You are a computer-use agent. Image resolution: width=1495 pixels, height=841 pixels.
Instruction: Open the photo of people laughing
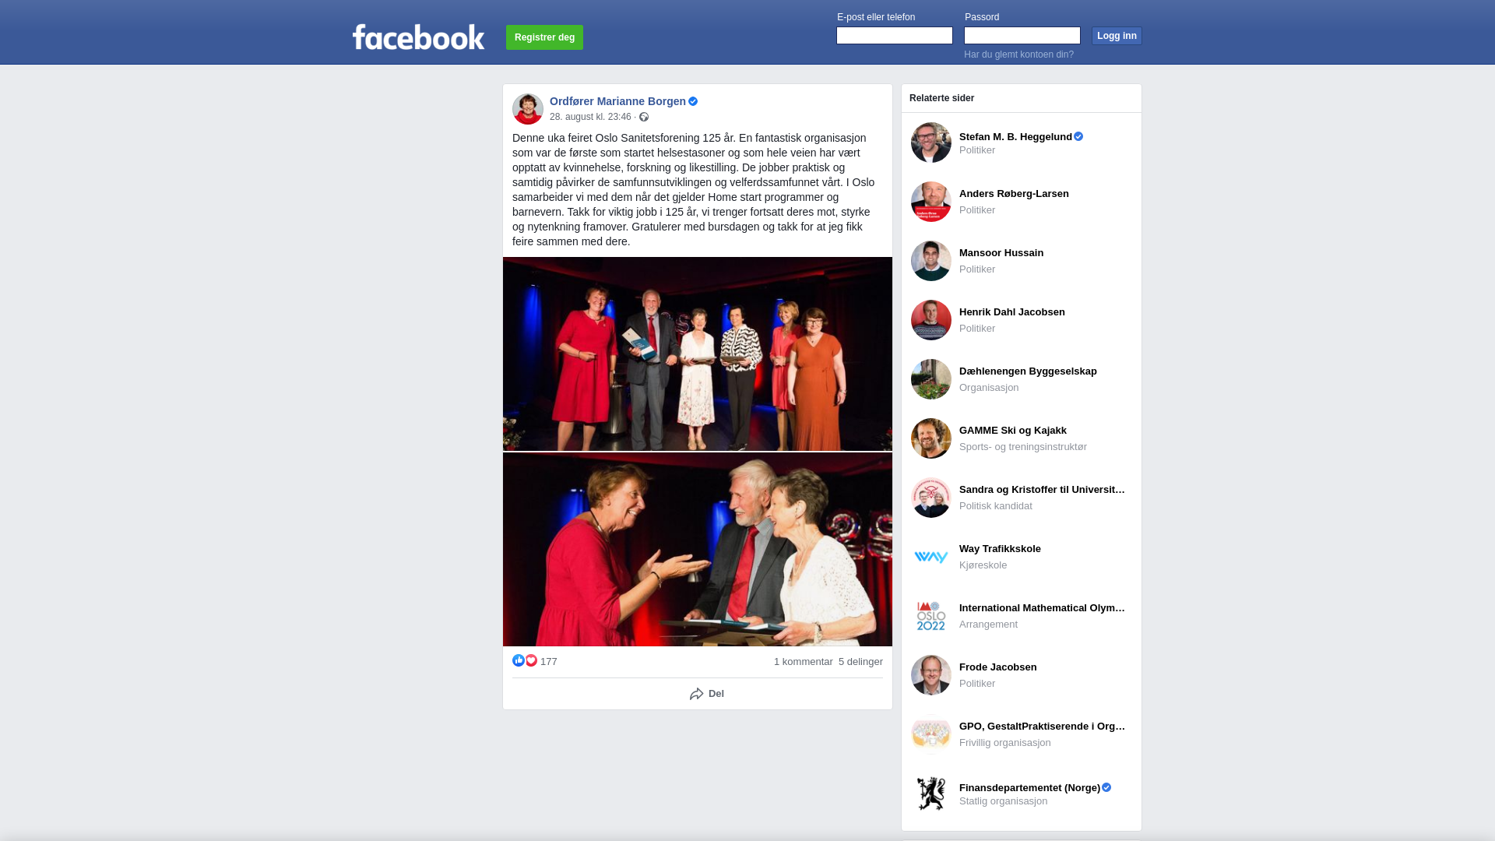pyautogui.click(x=698, y=550)
